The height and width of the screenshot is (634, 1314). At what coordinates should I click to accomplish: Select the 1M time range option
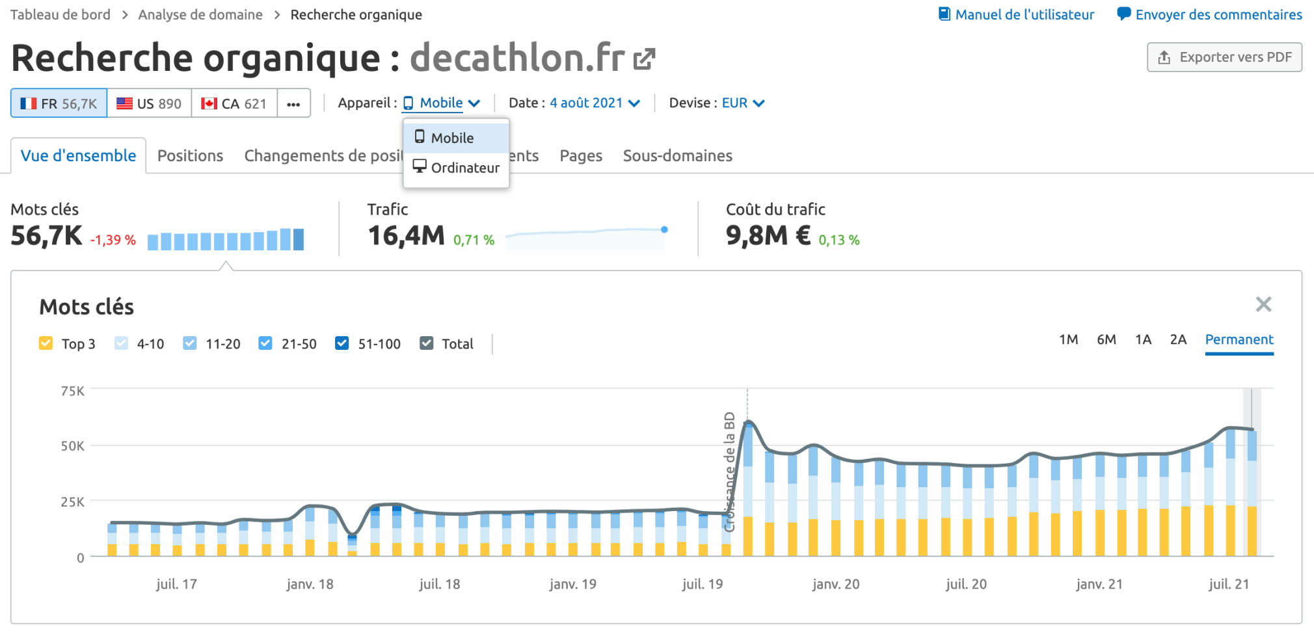pyautogui.click(x=1068, y=339)
